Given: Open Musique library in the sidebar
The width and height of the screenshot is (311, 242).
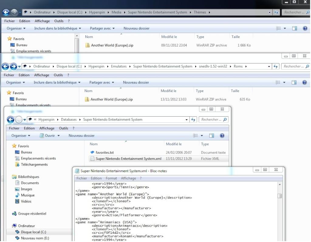Looking at the screenshot, I should click(x=28, y=195).
